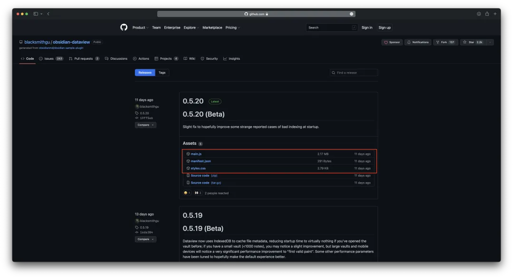Expand the Explore menu
The image size is (513, 278).
click(x=191, y=28)
